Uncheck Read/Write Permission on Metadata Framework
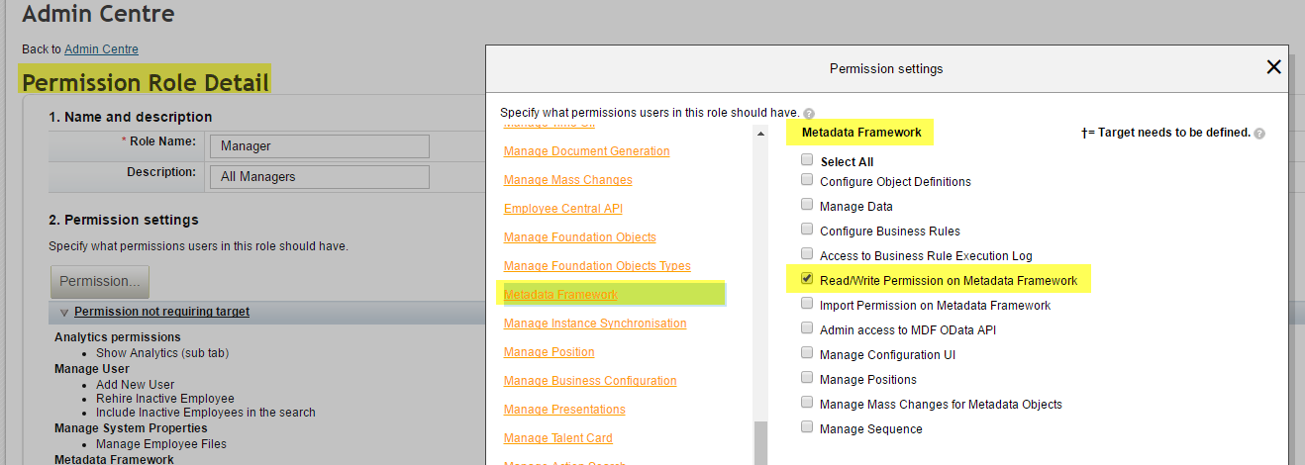This screenshot has width=1305, height=465. [x=807, y=279]
